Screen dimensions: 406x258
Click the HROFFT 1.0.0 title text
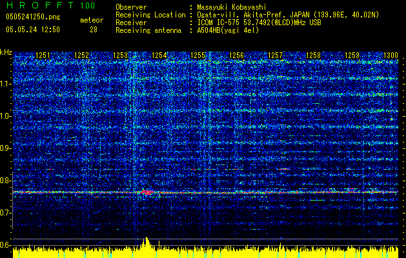50,5
